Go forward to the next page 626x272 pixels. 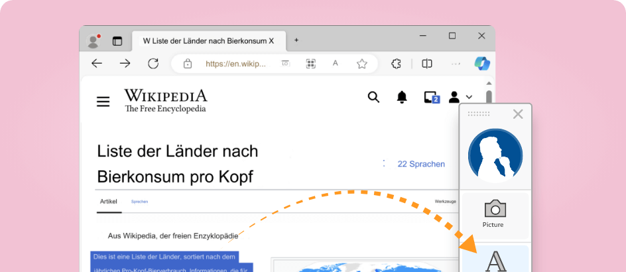tap(125, 64)
